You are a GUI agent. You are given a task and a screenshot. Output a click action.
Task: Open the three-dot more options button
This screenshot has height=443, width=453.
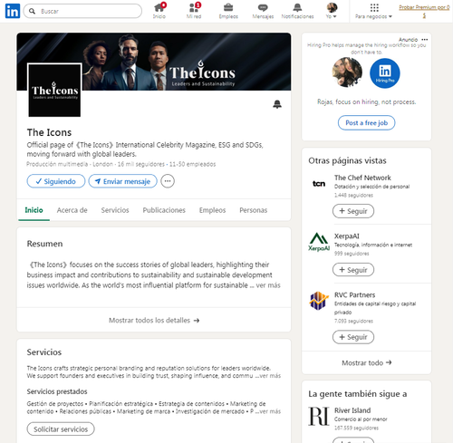[x=168, y=181]
